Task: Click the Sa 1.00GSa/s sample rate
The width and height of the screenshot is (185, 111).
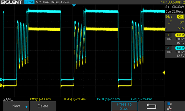Action: pyautogui.click(x=175, y=7)
